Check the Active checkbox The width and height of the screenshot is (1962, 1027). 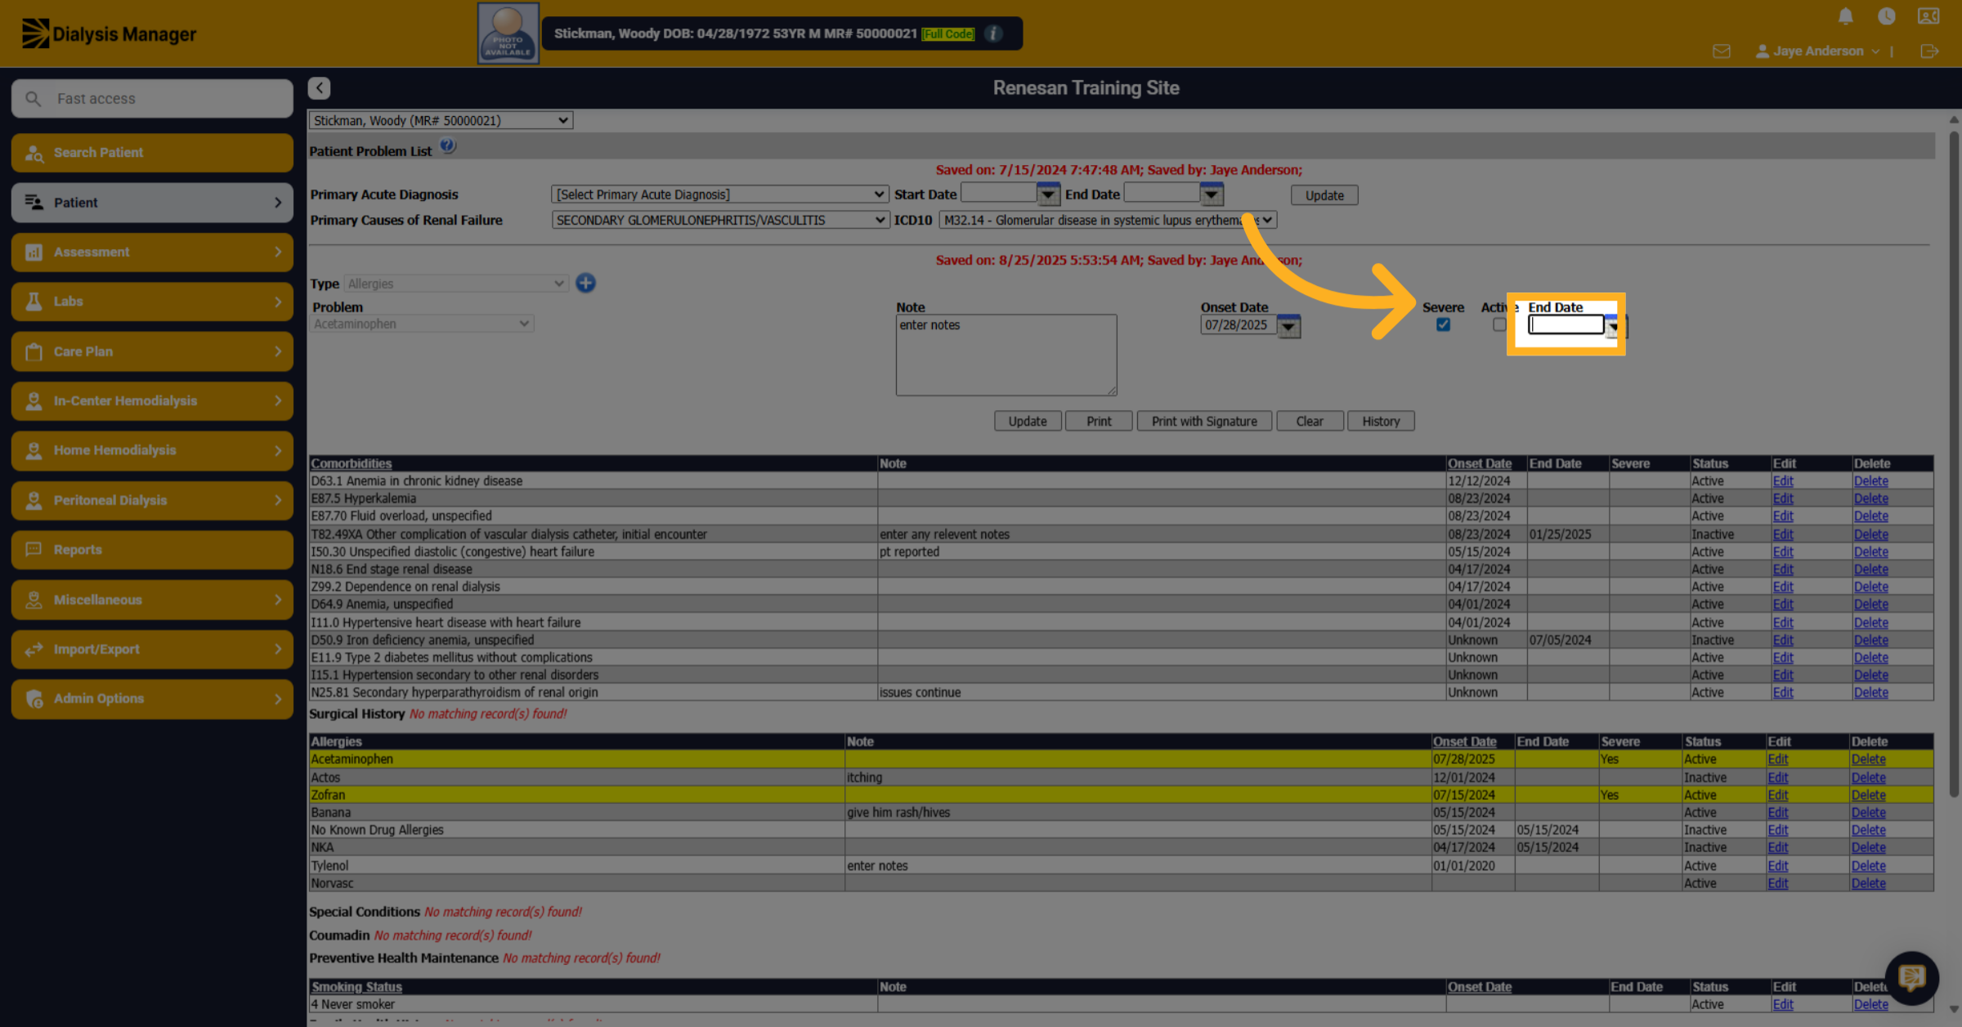pos(1498,324)
